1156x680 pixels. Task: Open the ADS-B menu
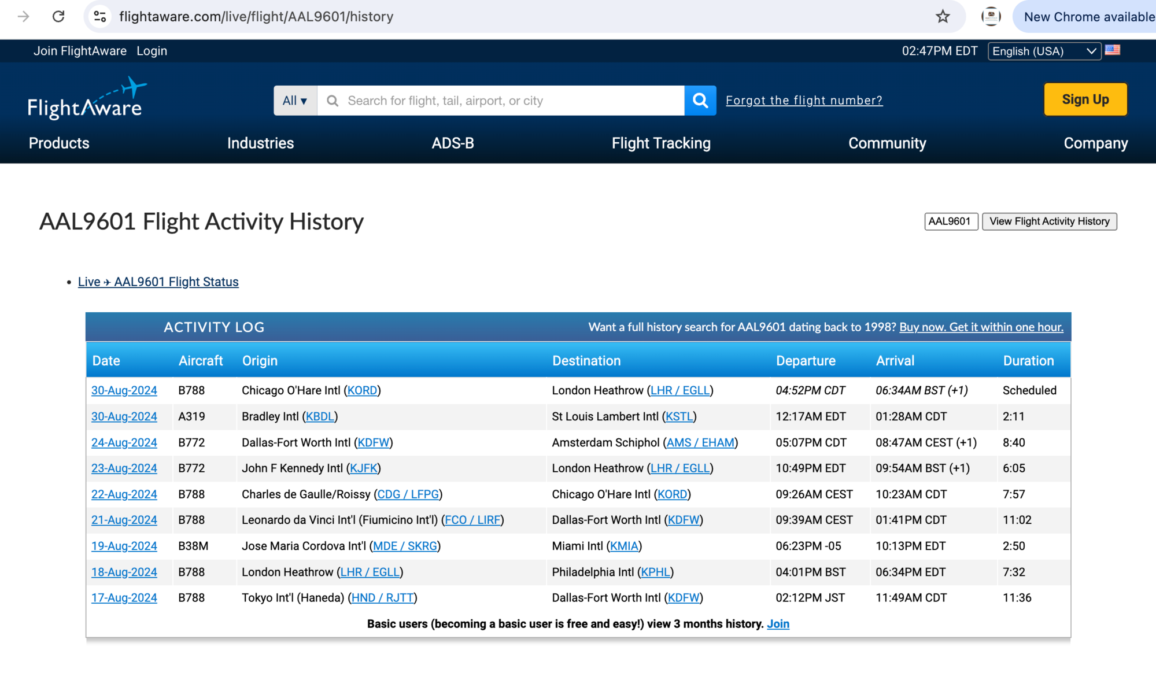pos(453,143)
